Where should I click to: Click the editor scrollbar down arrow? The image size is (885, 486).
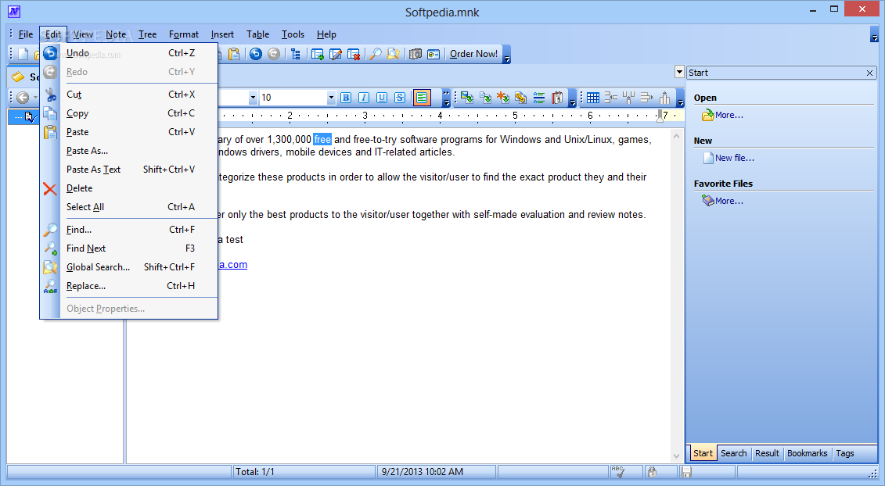tap(677, 456)
